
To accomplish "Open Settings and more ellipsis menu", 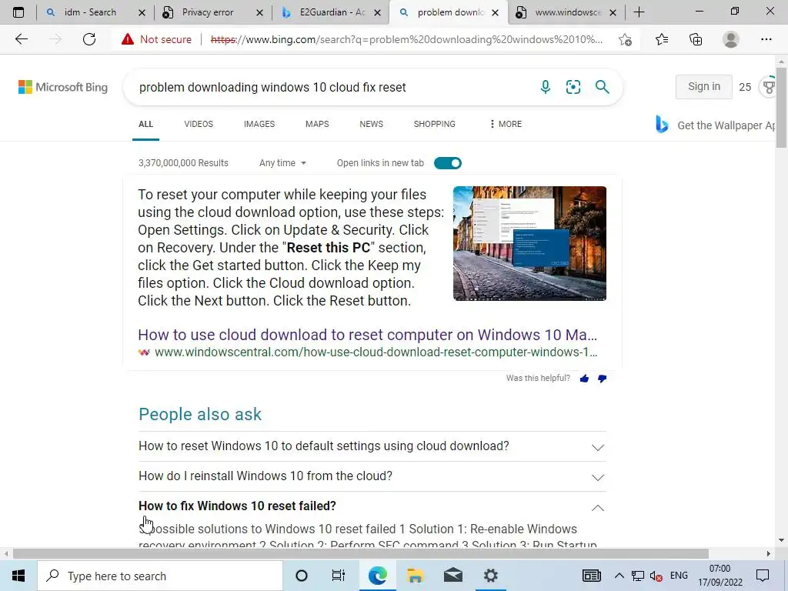I will [x=766, y=39].
